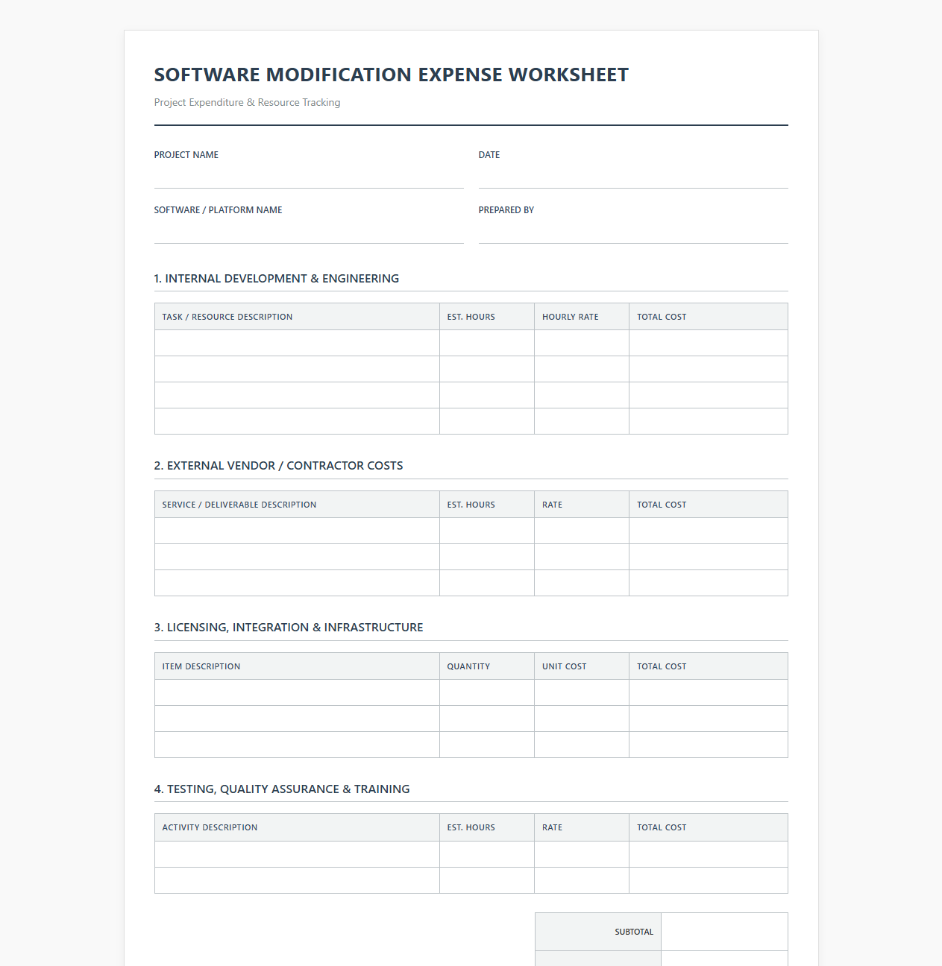Click Rate header in External Vendor table
Screen dimensions: 942x966
tap(582, 505)
